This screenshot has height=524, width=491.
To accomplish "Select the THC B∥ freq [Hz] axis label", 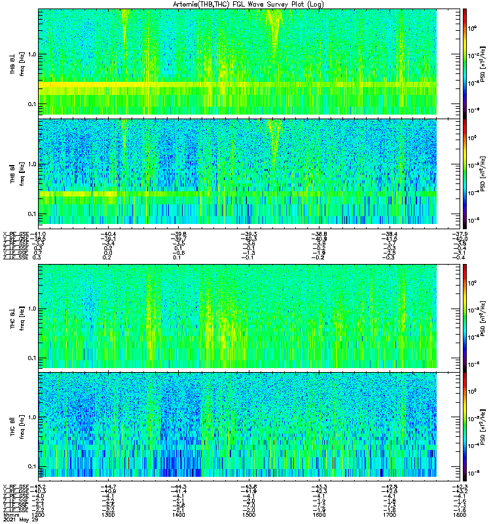I will pyautogui.click(x=22, y=427).
